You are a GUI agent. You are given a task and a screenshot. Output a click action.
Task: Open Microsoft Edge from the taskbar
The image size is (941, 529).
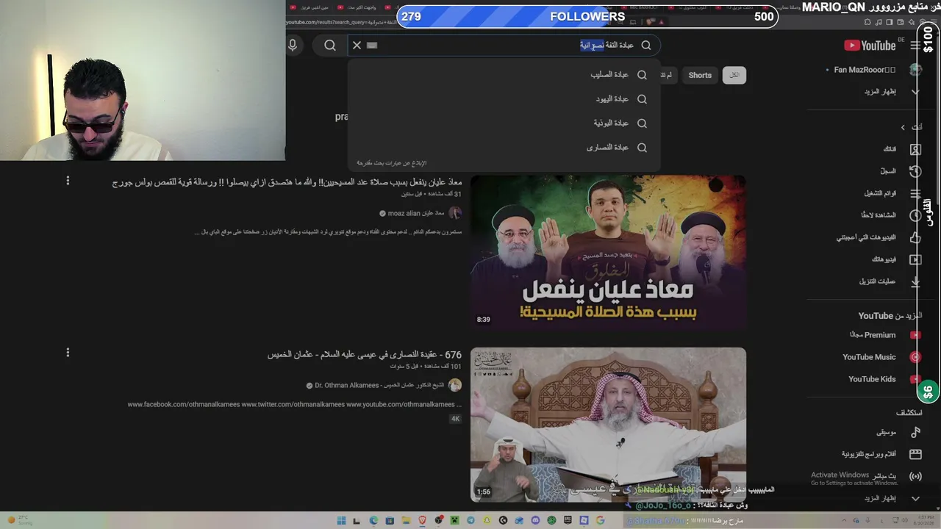click(x=373, y=520)
